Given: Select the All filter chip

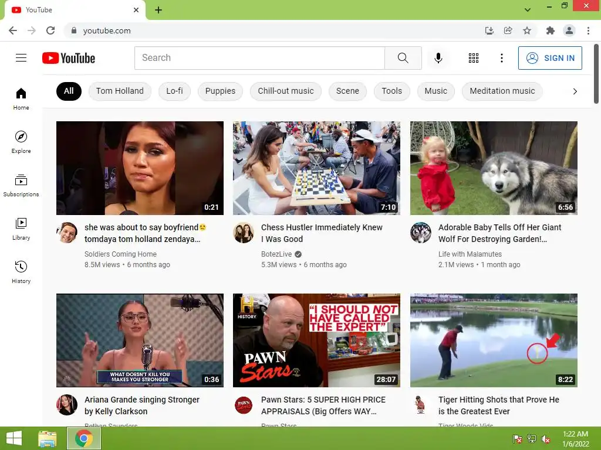Looking at the screenshot, I should click(69, 91).
